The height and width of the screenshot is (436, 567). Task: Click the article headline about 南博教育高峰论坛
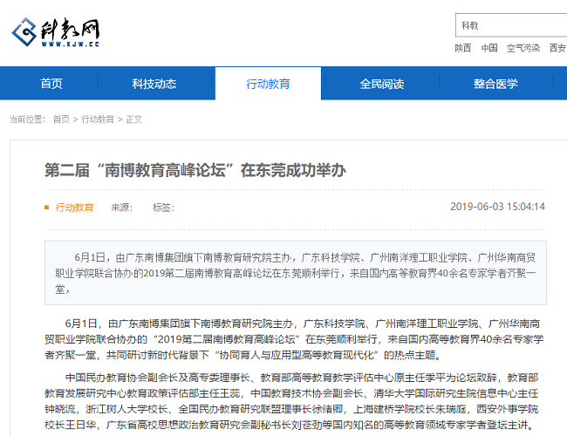click(195, 169)
